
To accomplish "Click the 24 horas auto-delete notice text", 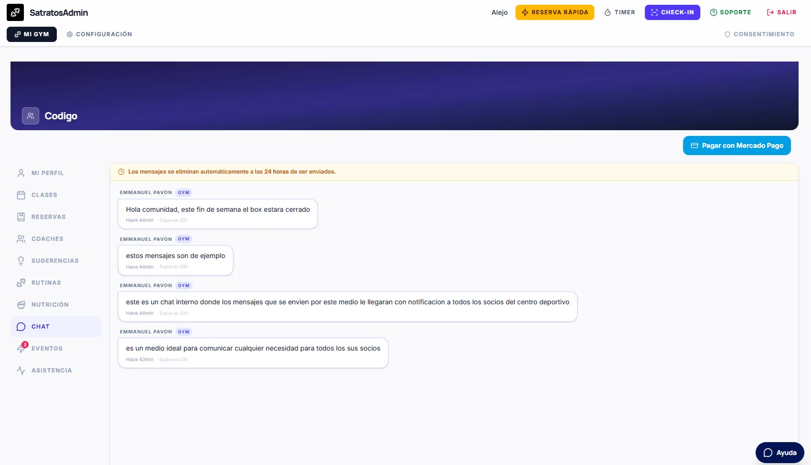I will [x=232, y=172].
